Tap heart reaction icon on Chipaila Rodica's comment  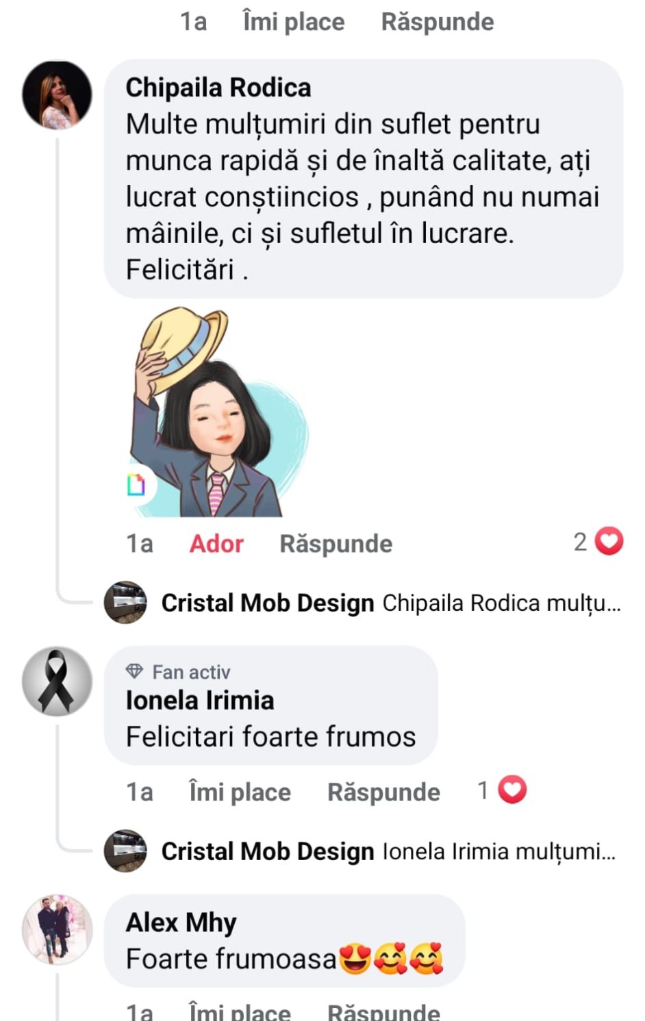[x=609, y=542]
